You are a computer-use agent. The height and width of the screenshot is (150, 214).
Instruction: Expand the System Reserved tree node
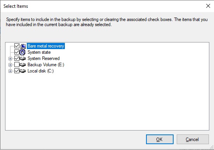(10, 58)
